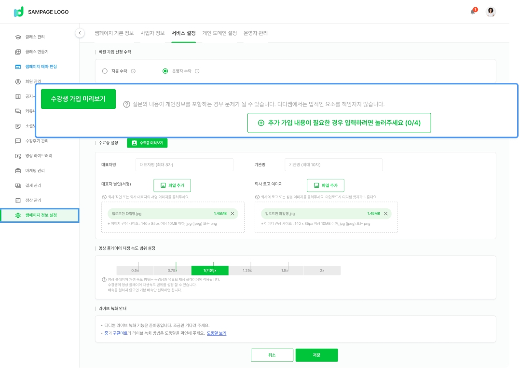
Task: Click the green 저장 button
Action: pos(316,355)
